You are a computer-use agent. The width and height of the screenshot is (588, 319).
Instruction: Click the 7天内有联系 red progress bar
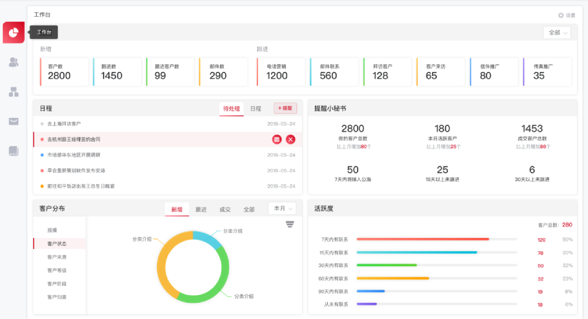pyautogui.click(x=422, y=239)
